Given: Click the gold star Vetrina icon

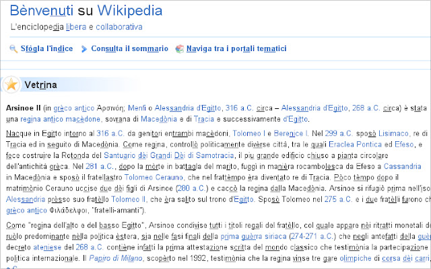Looking at the screenshot, I should point(11,85).
